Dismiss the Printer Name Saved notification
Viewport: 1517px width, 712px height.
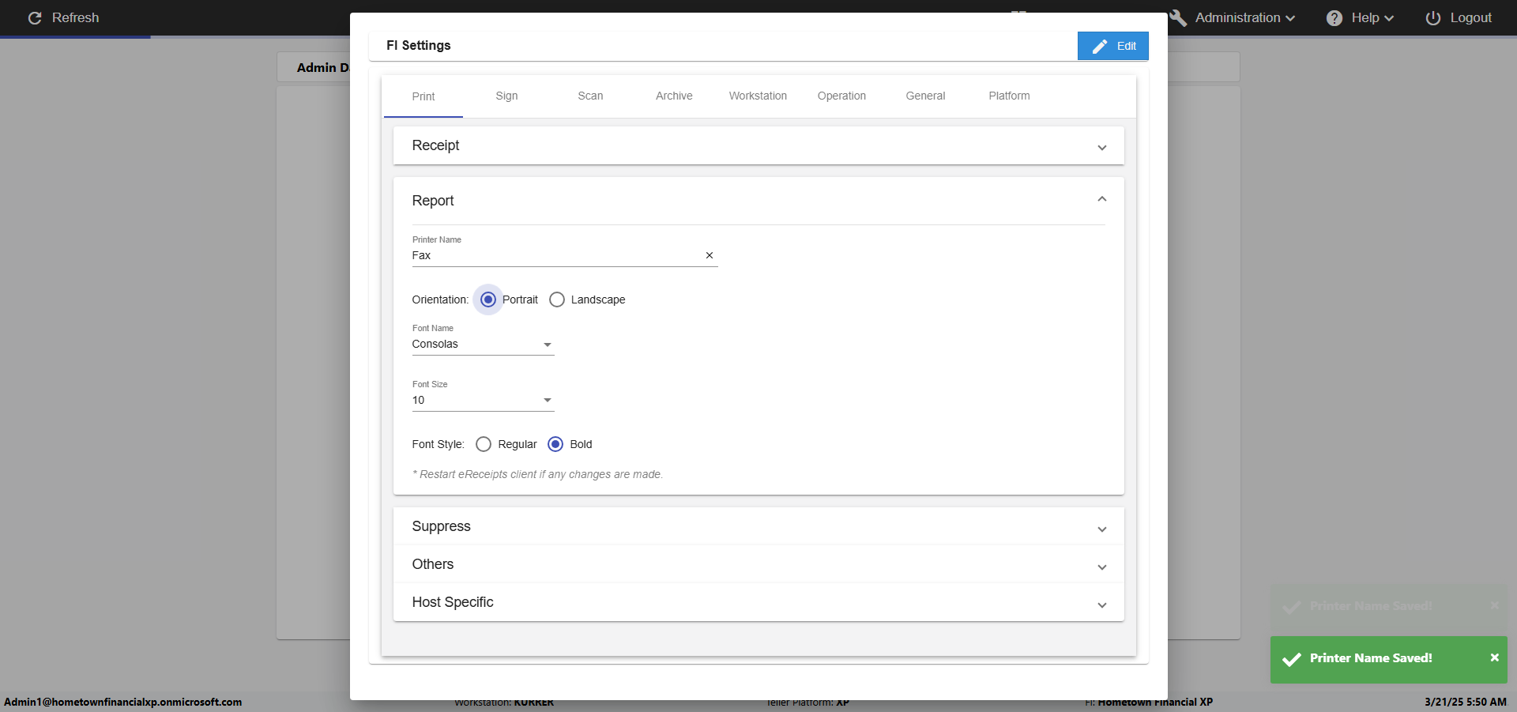click(x=1494, y=657)
